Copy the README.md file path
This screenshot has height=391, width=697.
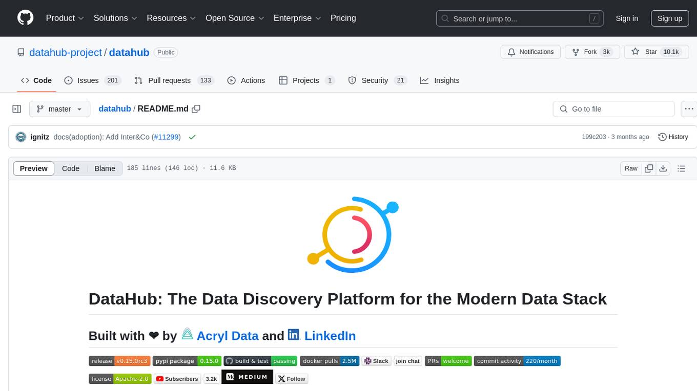click(196, 109)
